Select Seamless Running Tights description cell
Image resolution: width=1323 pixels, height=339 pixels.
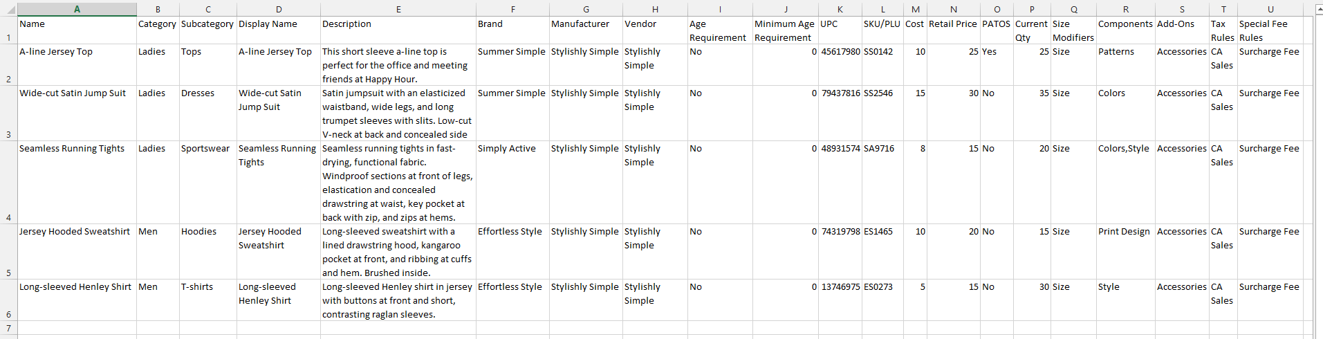click(x=398, y=183)
